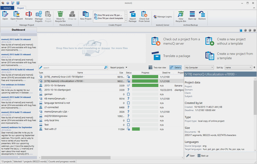The height and width of the screenshot is (164, 257).
Task: Open the My Computer location dropdown
Action: [x=199, y=67]
